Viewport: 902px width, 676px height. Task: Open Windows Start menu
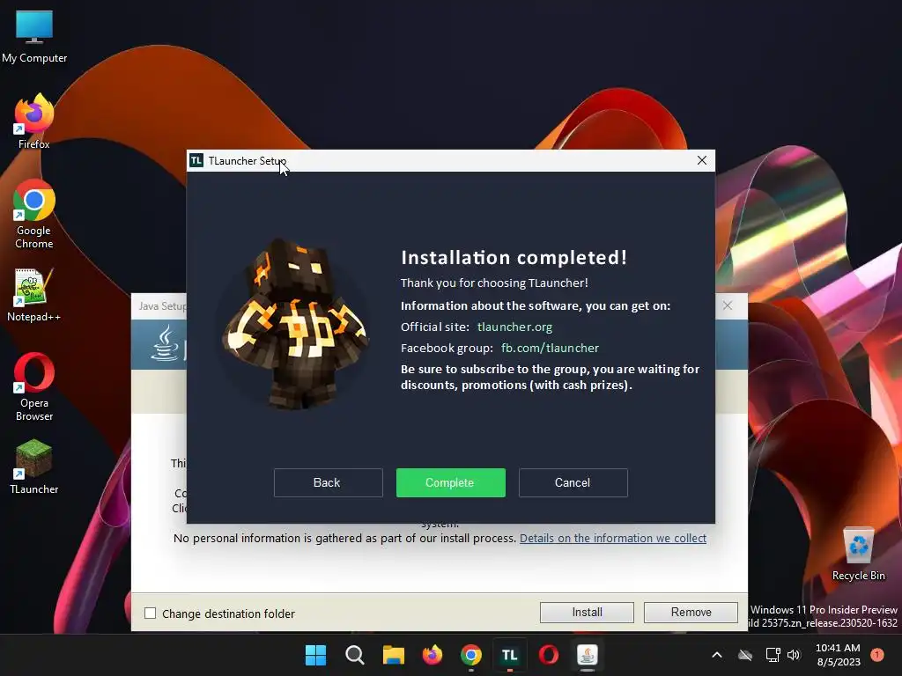coord(315,655)
